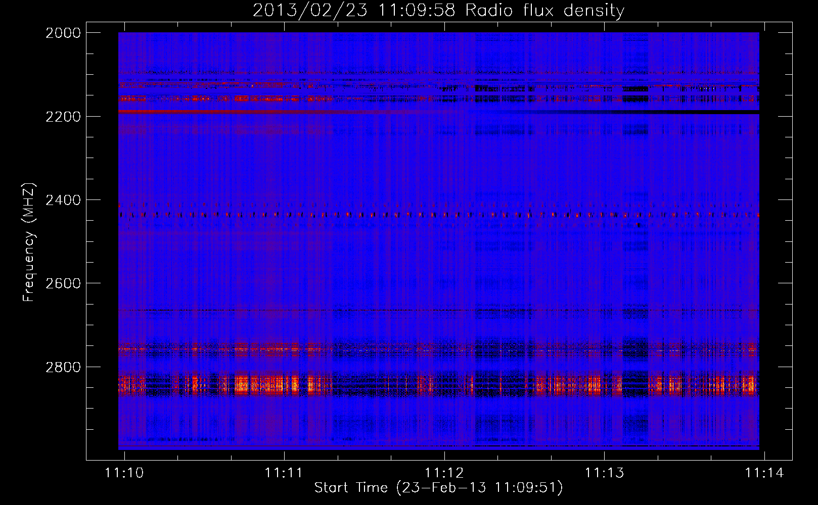This screenshot has height=505, width=818.
Task: Click the plot title "2013/02/23 11:09:58 Radio flux density"
Action: [x=438, y=10]
